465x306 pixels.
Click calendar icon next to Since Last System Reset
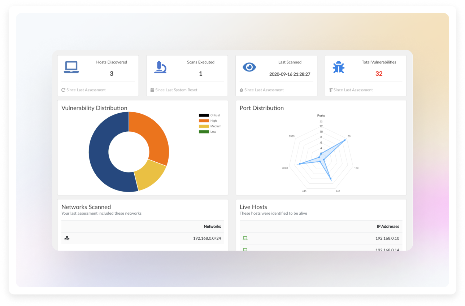pos(152,90)
